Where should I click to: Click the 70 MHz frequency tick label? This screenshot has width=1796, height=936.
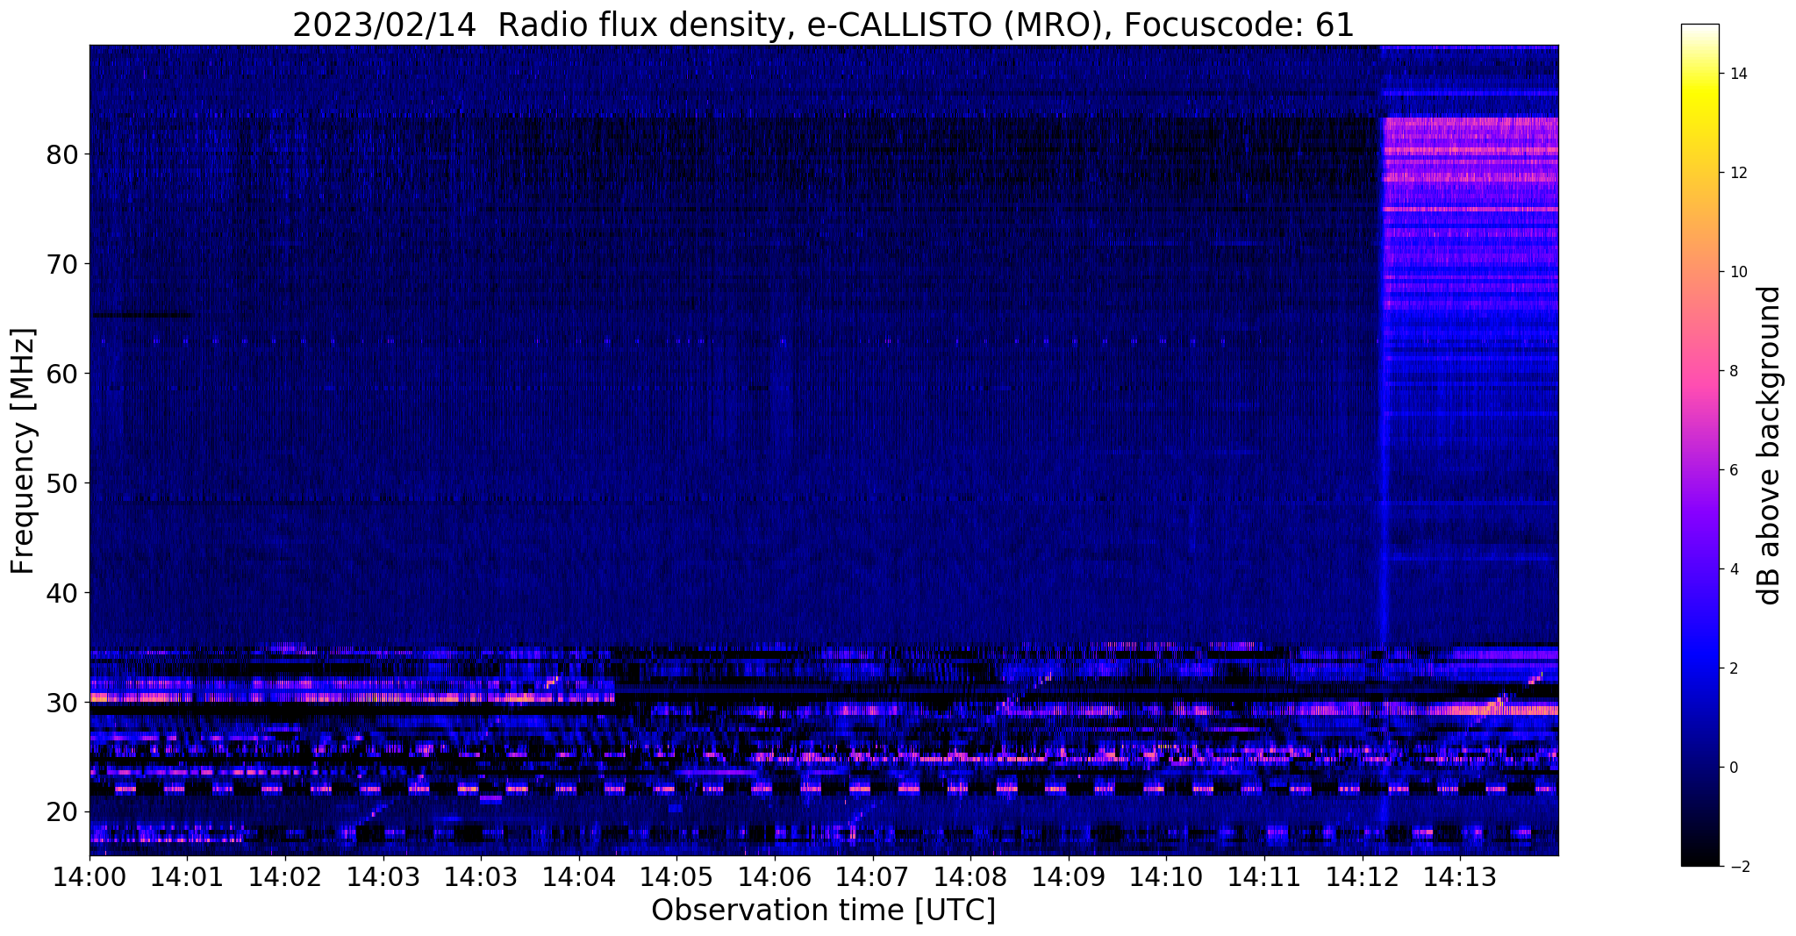(61, 264)
